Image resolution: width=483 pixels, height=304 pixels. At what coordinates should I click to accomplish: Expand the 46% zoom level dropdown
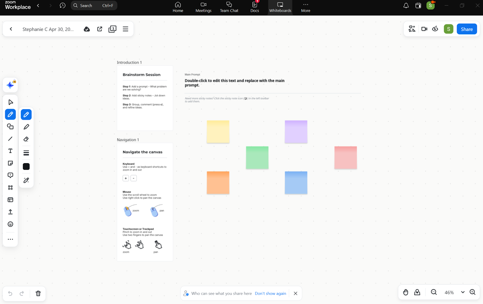(463, 292)
